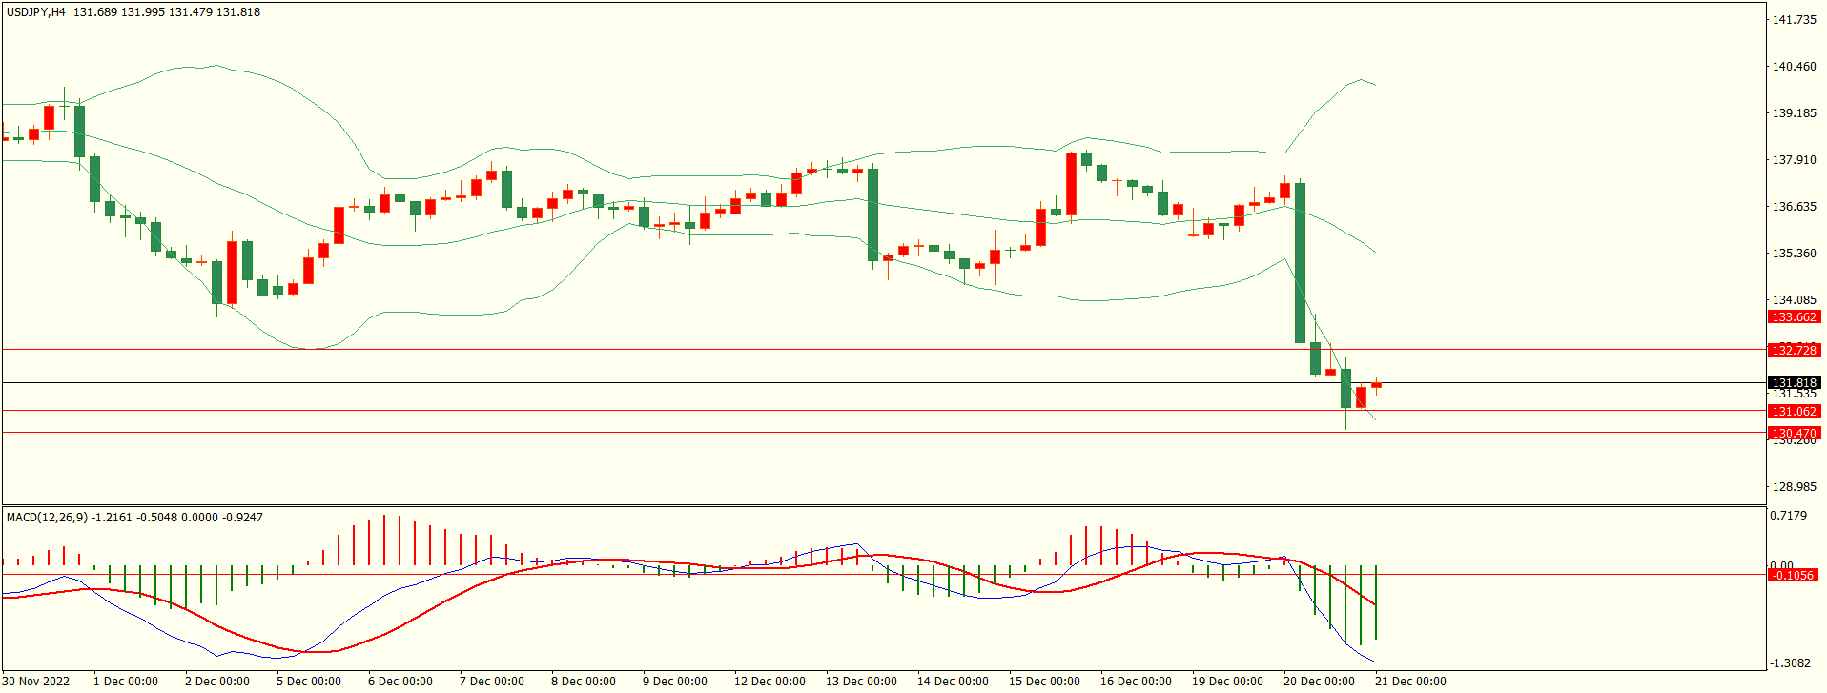Click the 13 Dec 00:00 date label

point(861,682)
